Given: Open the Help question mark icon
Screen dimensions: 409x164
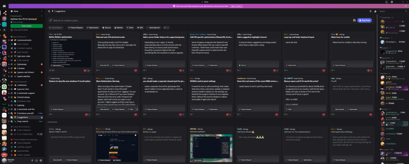Looking at the screenshot, I should (392, 2).
